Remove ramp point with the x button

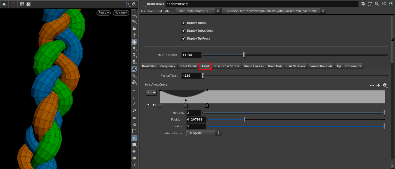pyautogui.click(x=148, y=93)
